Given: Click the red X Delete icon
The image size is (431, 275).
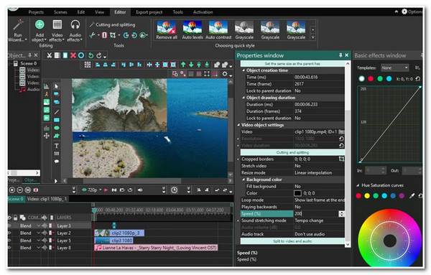Looking at the screenshot, I should pos(73,55).
